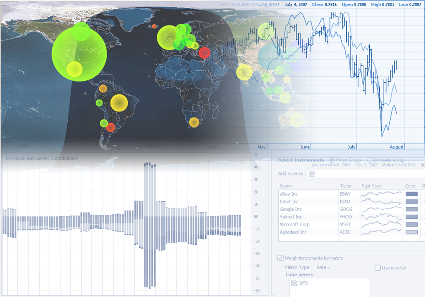Click the Name column header

pos(286,186)
